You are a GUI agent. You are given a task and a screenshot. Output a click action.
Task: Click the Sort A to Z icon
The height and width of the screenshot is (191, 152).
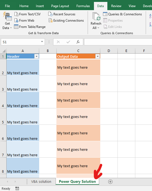(x=150, y=16)
